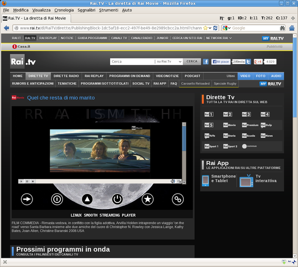The image size is (298, 267).
Task: Play the video in embedded player
Action: coord(21,181)
